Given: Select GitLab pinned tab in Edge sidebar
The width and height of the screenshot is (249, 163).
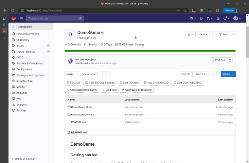Looking at the screenshot, I should pyautogui.click(x=4, y=31).
